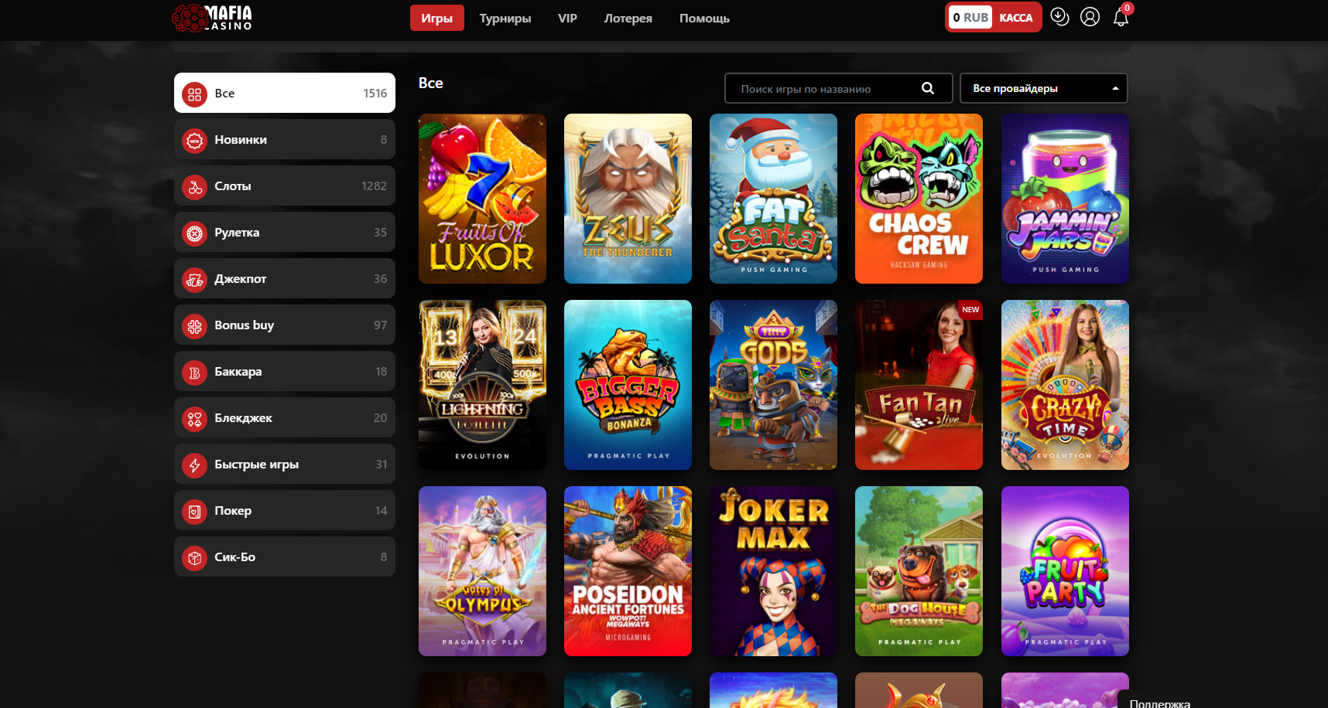Select the Блекджек category row
The width and height of the screenshot is (1328, 708).
[285, 417]
